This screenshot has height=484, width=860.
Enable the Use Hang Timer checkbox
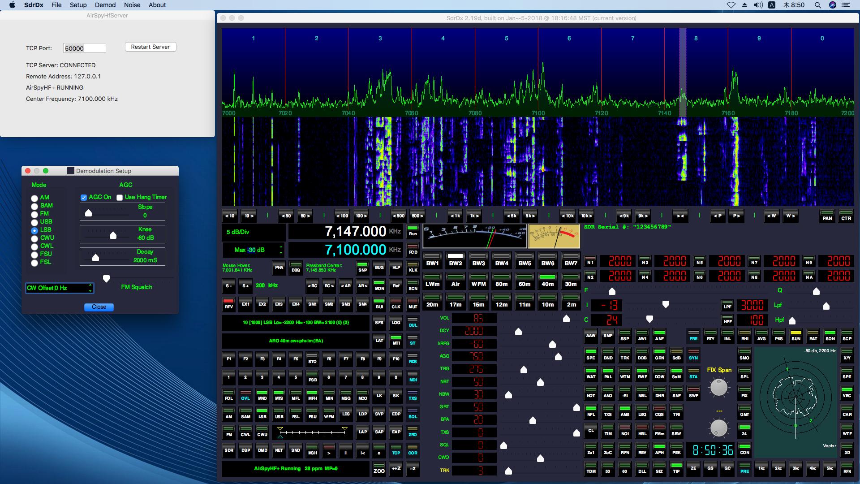click(x=120, y=197)
